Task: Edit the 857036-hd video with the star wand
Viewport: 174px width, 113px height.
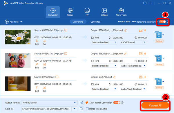Action: point(37,42)
